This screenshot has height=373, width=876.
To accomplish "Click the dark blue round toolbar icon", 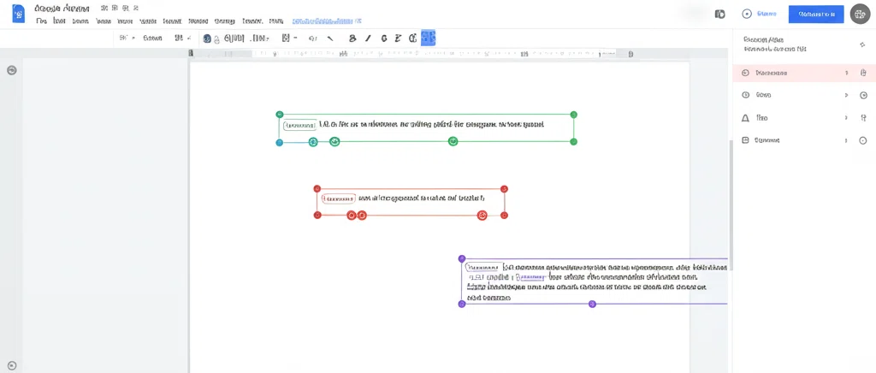I will [207, 38].
